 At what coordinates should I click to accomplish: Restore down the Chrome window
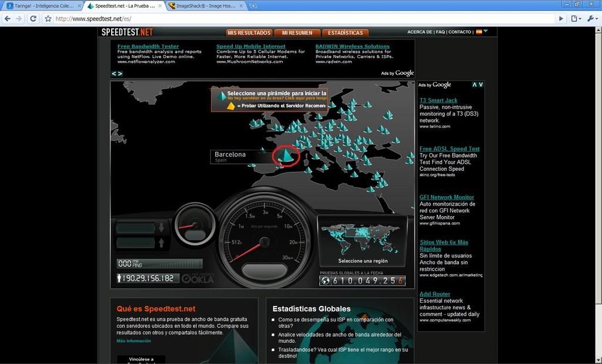coord(577,4)
